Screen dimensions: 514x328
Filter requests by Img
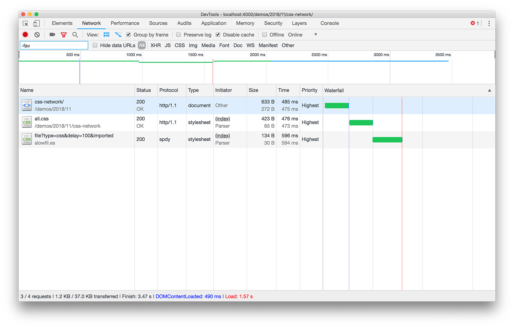[x=193, y=45]
